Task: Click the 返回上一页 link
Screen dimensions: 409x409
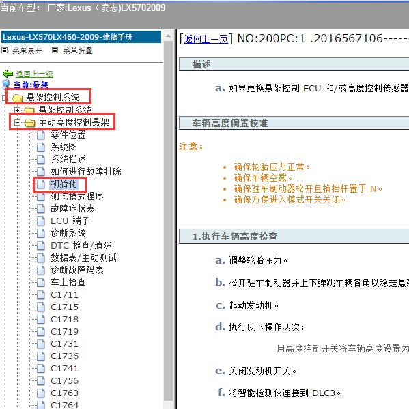Action: (206, 40)
